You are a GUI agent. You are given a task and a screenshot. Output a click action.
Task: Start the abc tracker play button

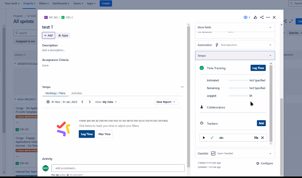[204, 138]
